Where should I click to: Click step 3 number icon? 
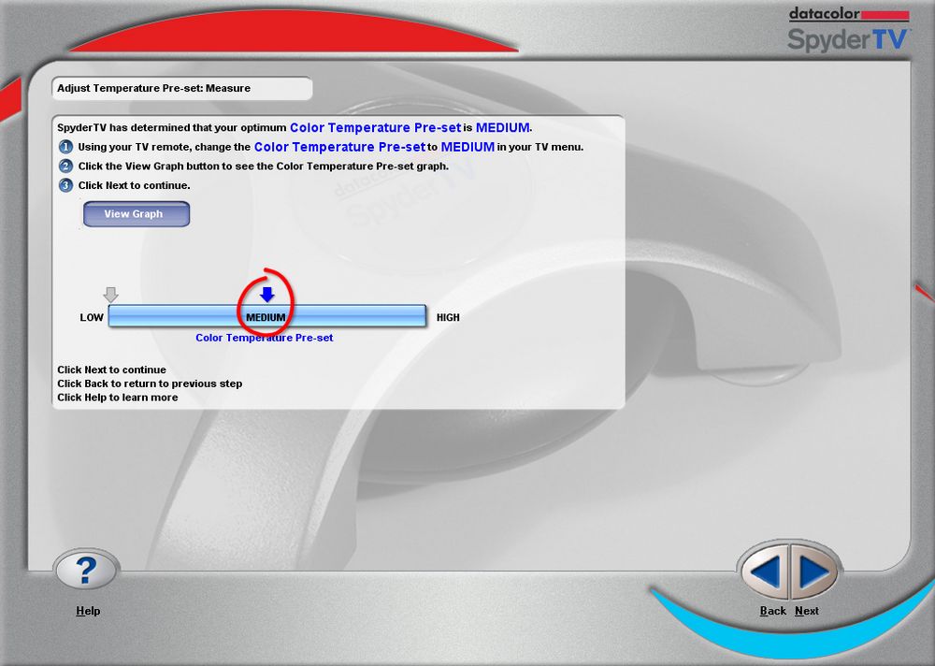coord(65,185)
